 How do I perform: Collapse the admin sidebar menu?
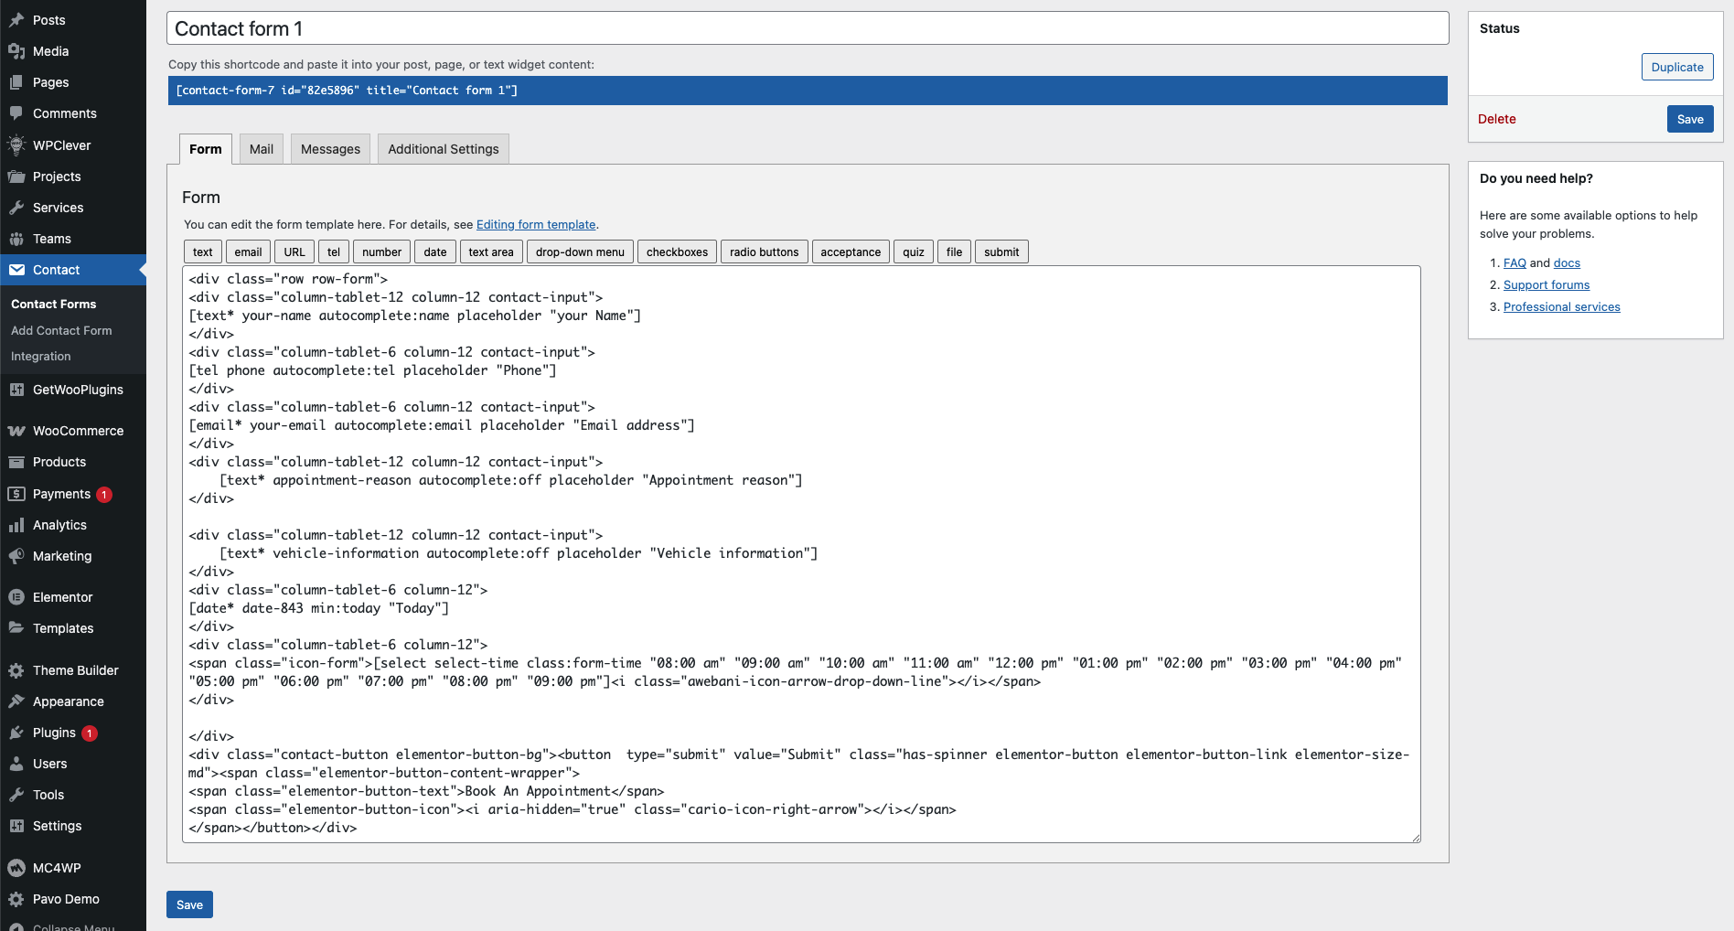[73, 926]
